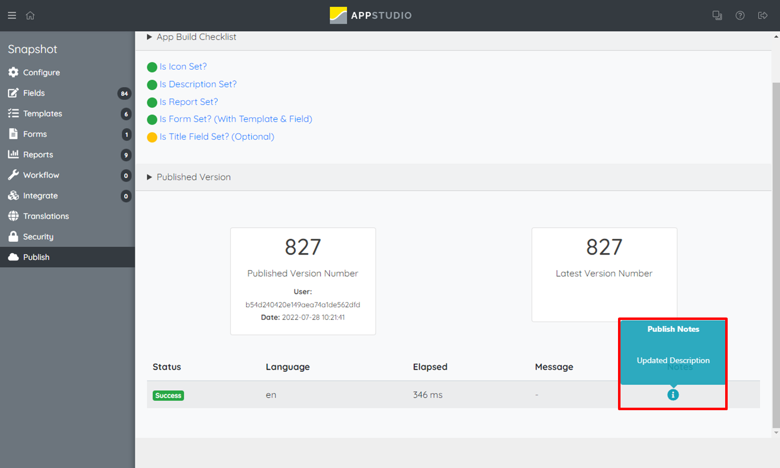This screenshot has width=780, height=468.
Task: Click the scrollbar up arrow
Action: pyautogui.click(x=776, y=36)
